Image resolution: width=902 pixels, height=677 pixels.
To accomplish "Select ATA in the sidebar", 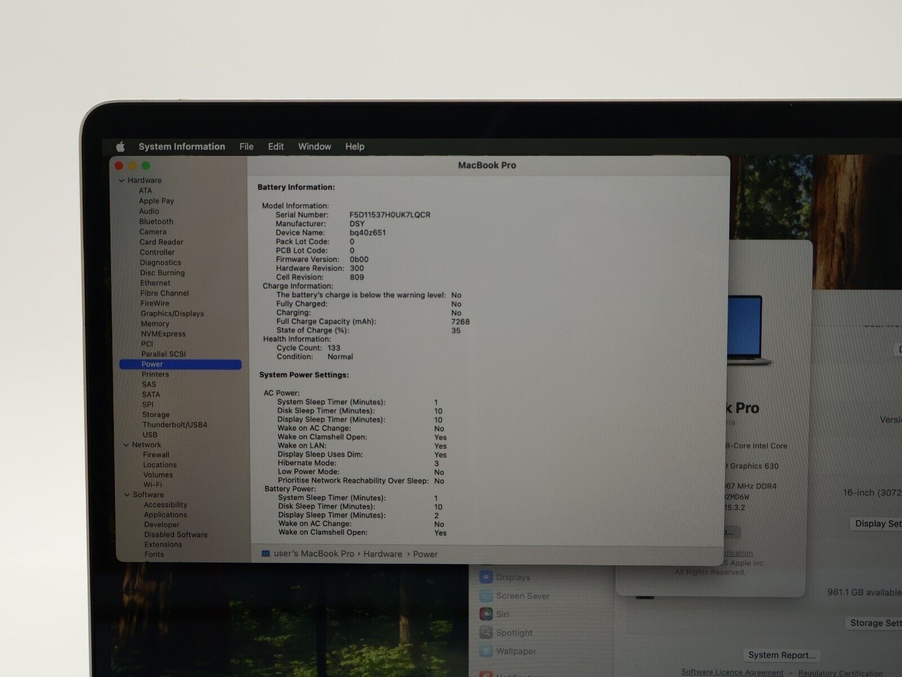I will [145, 191].
